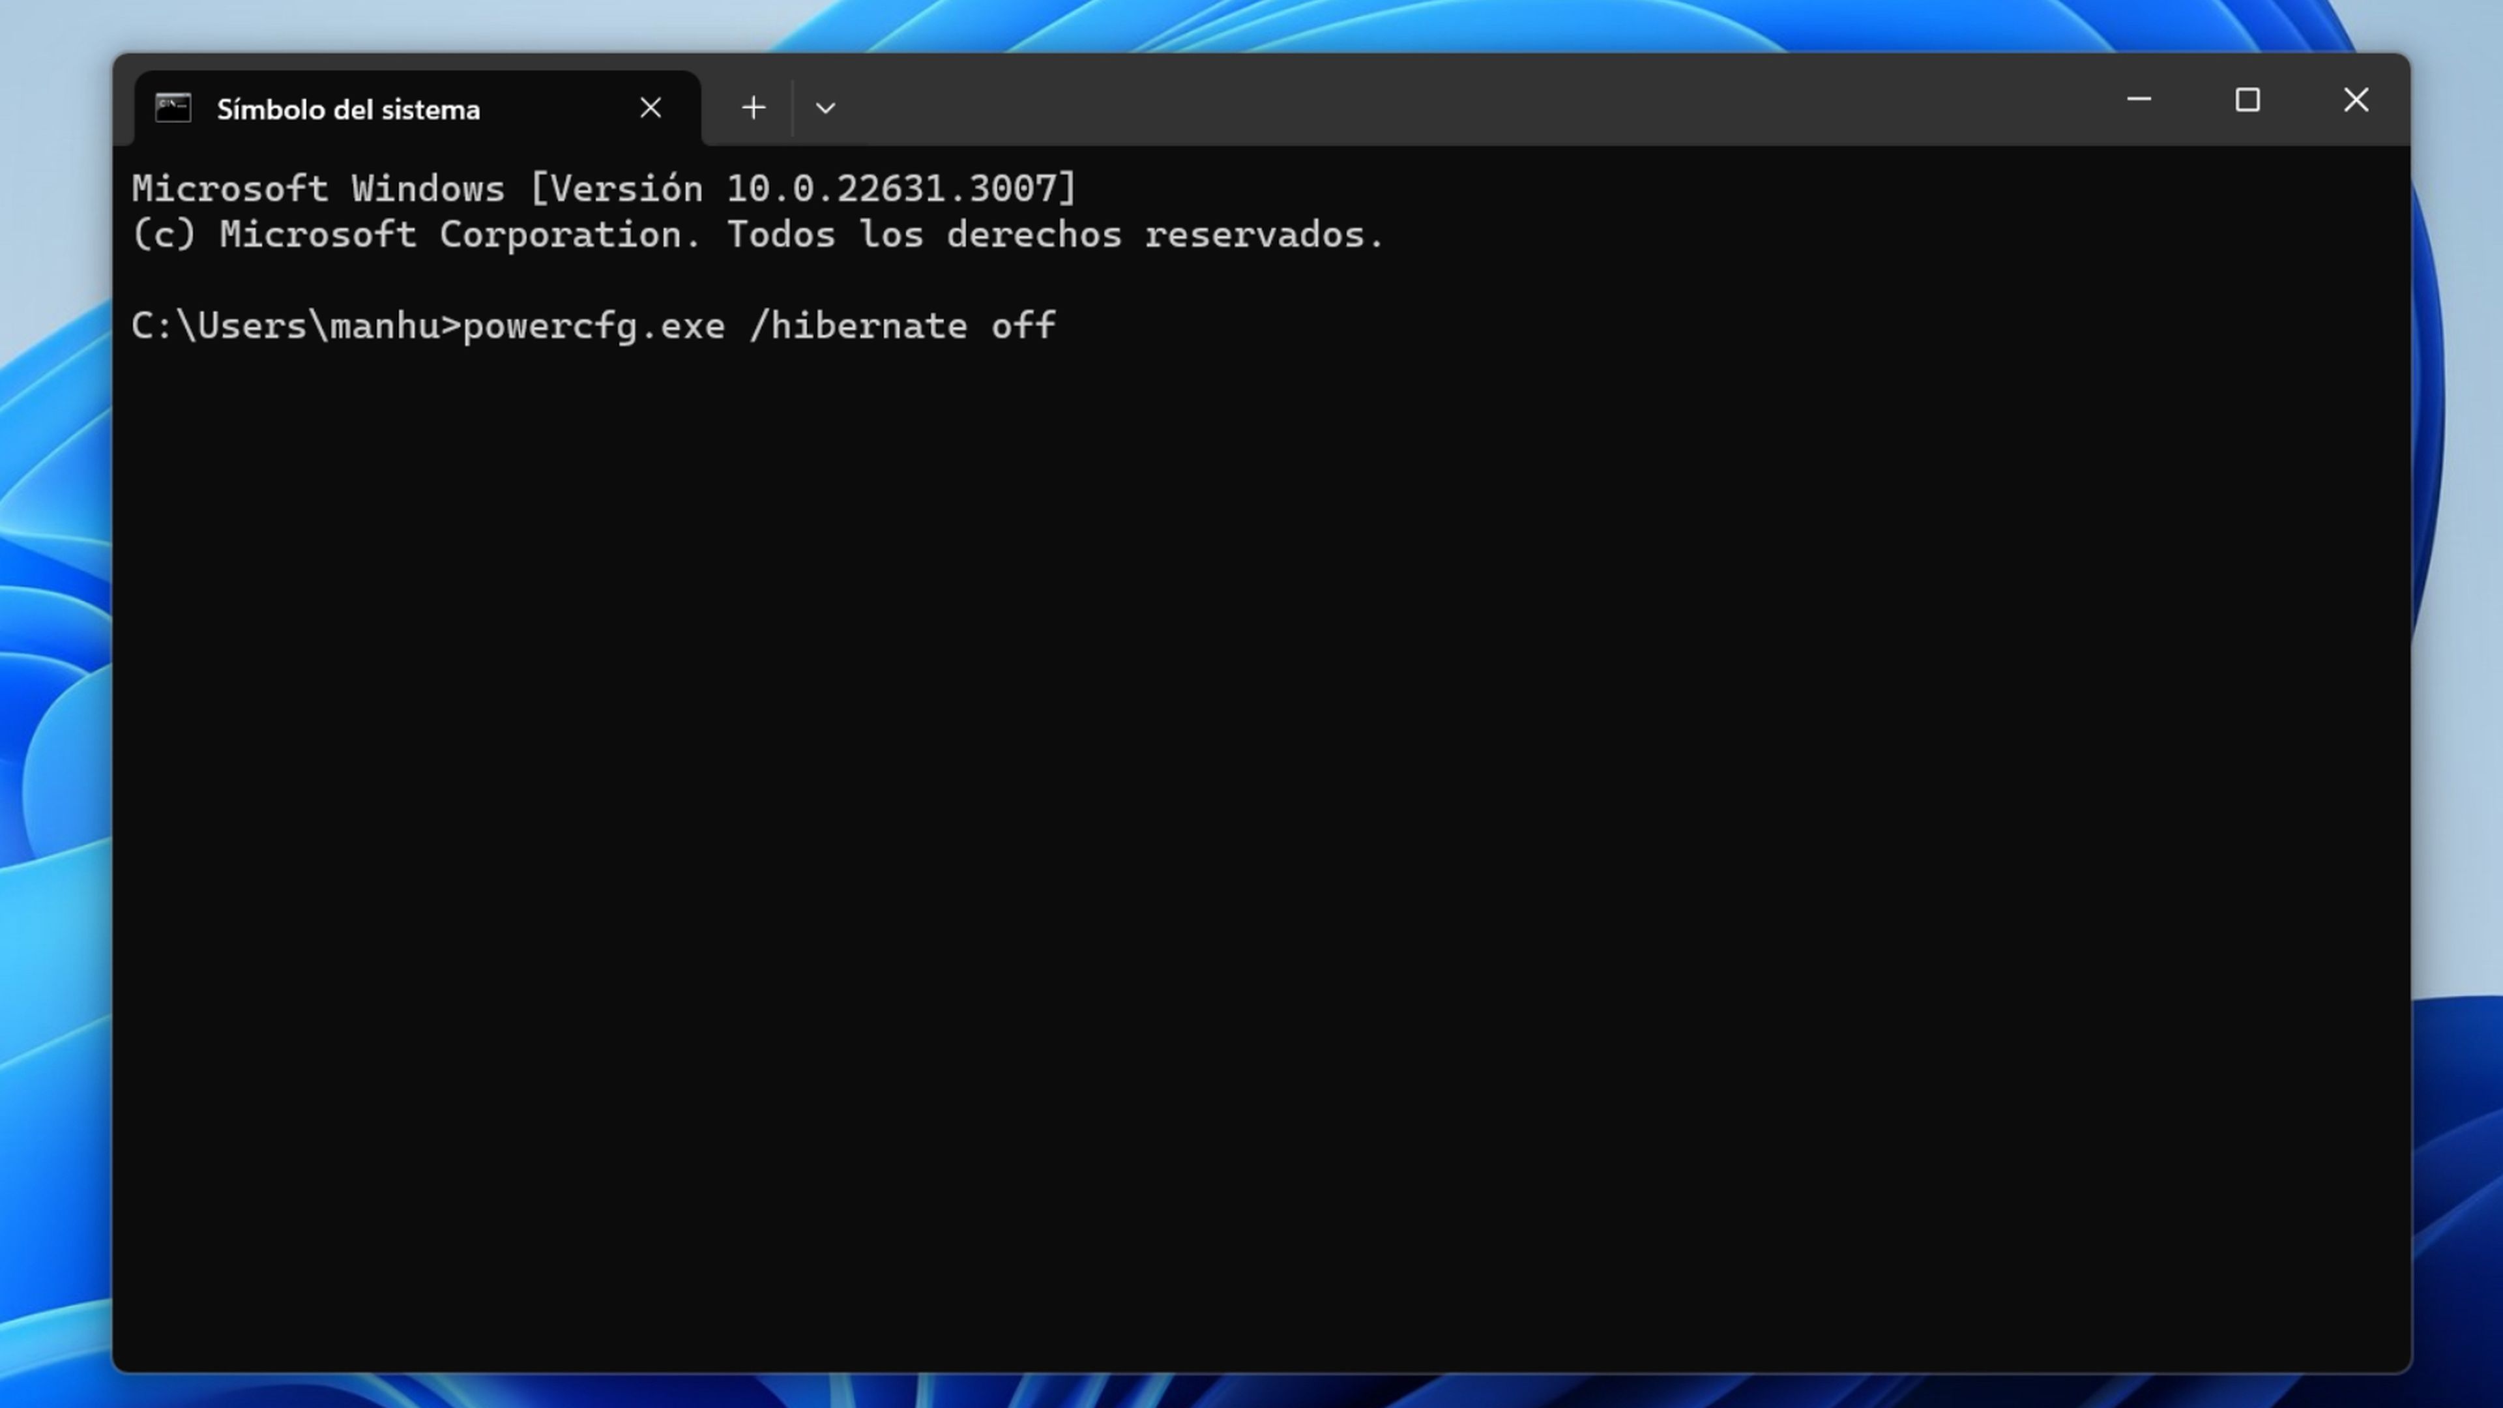2503x1408 pixels.
Task: Click the 'C:\Users\manhu>' prompt
Action: tap(297, 327)
